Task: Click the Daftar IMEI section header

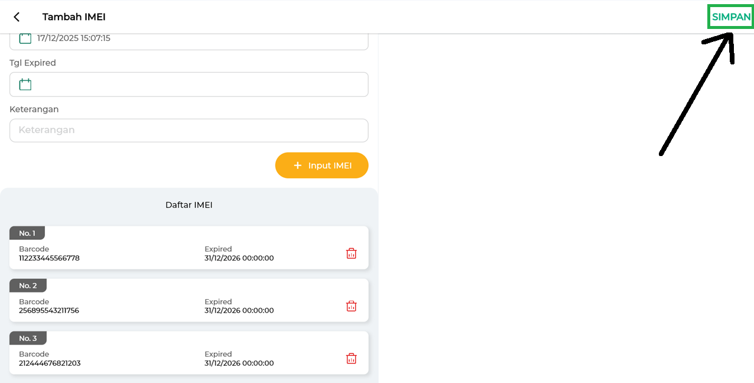Action: click(188, 205)
